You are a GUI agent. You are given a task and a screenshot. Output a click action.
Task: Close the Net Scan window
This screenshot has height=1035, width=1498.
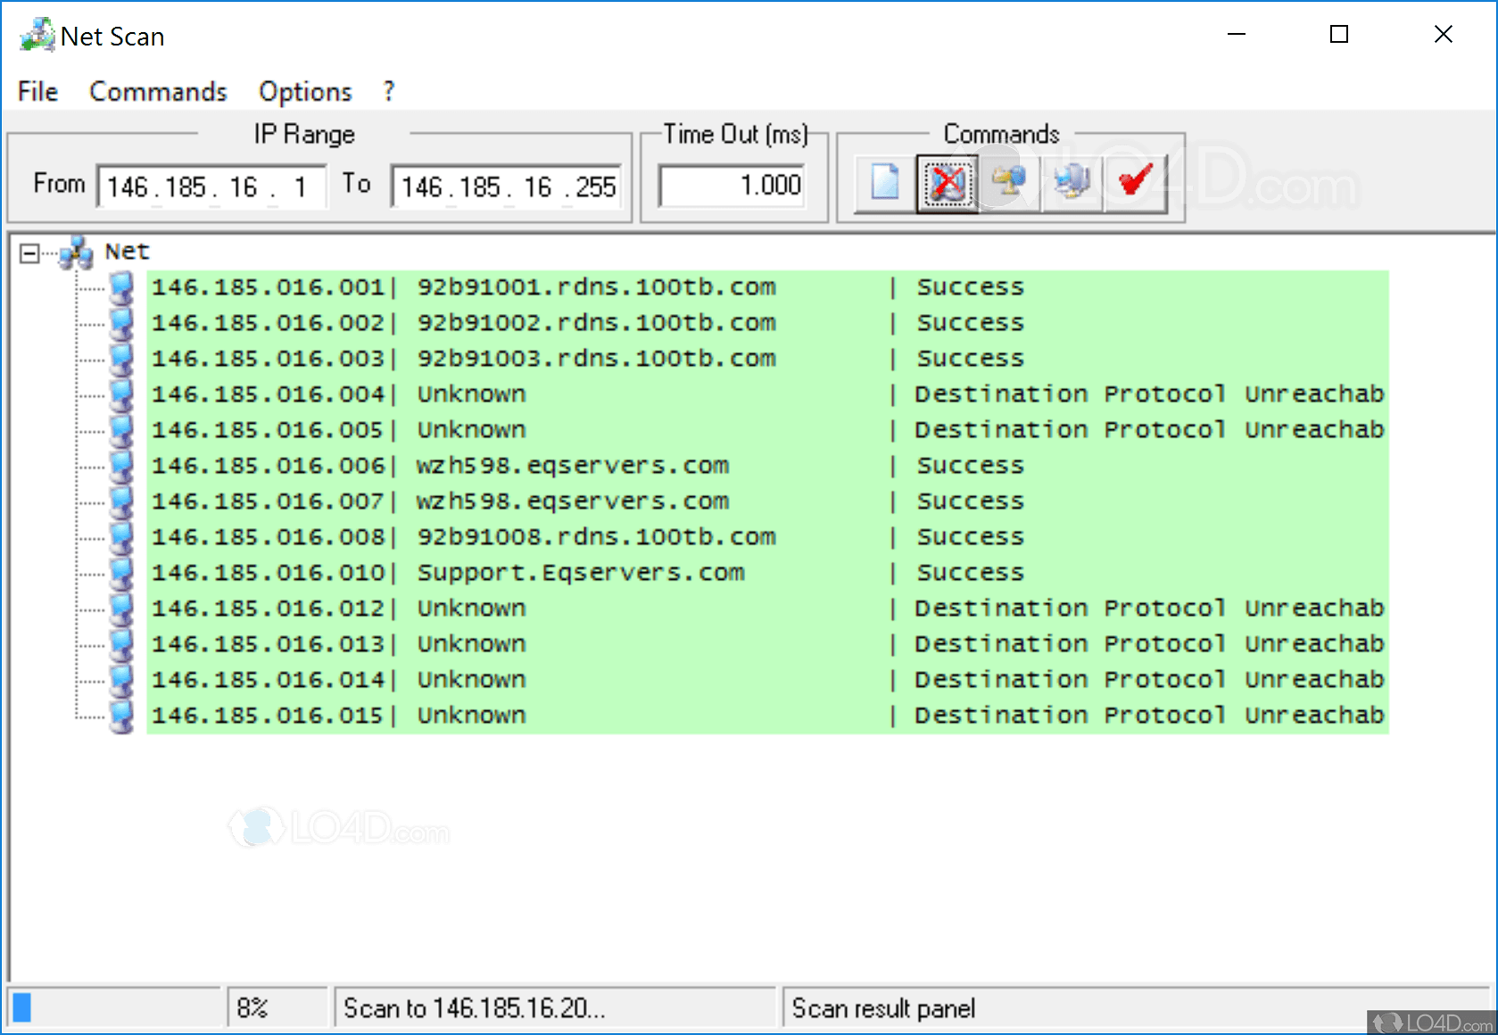pyautogui.click(x=1443, y=35)
